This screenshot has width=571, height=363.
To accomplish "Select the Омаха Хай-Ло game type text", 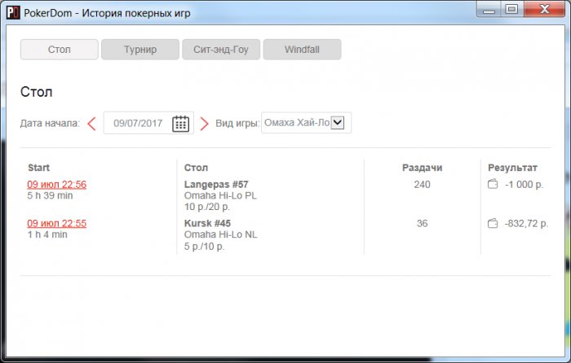I will pyautogui.click(x=297, y=122).
